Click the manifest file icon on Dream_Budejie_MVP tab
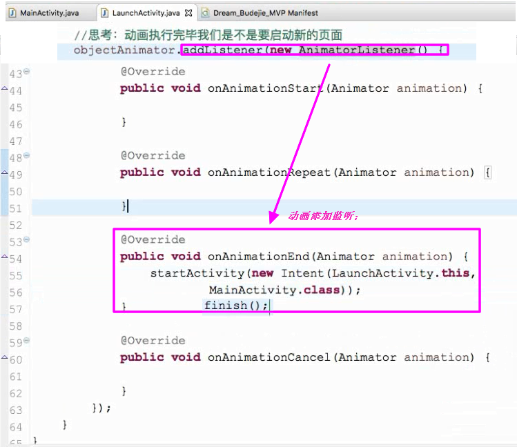 (206, 13)
